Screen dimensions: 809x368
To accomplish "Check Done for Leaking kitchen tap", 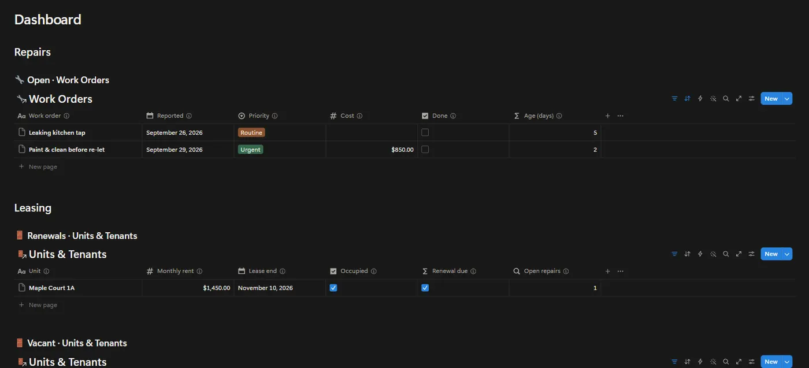I will [x=425, y=132].
